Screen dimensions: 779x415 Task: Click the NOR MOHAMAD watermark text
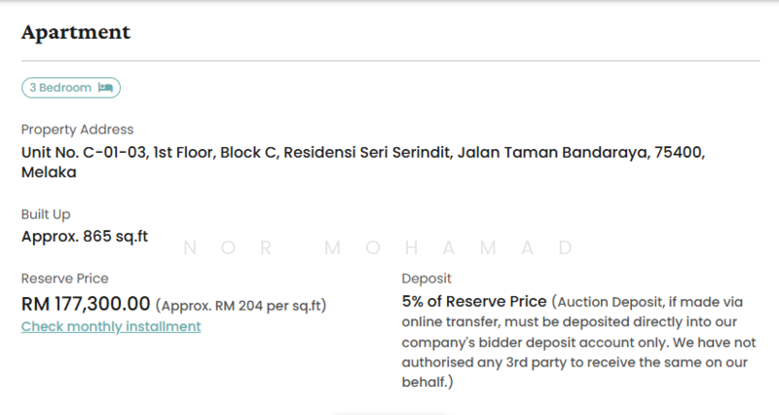[x=378, y=247]
